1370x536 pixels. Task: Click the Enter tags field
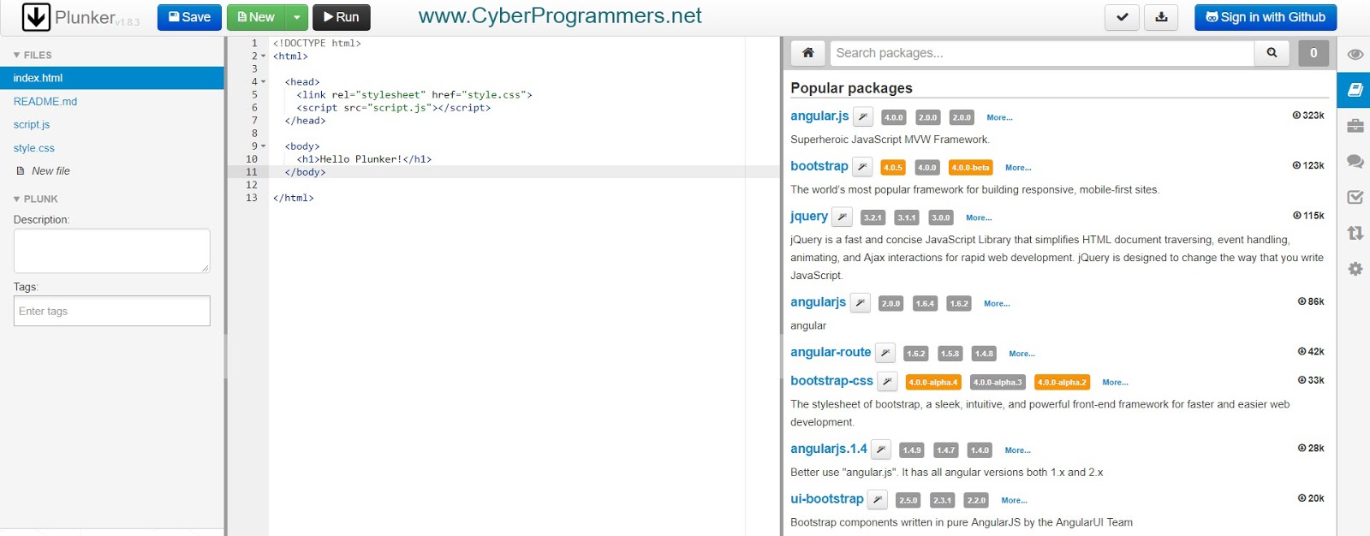tap(111, 311)
